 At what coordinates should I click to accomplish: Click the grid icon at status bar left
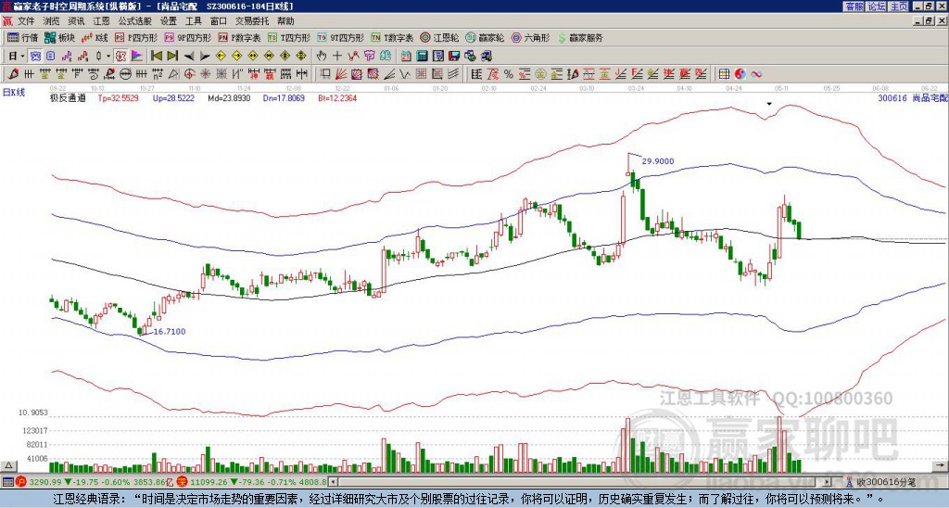7,482
